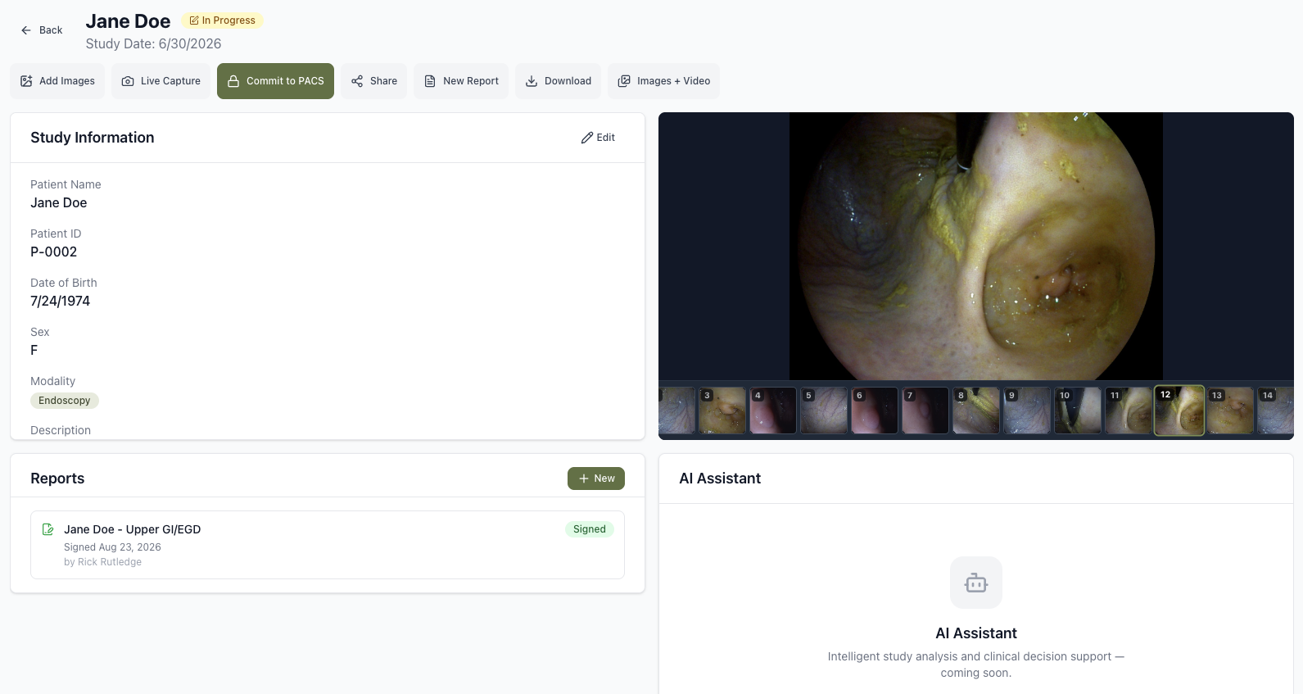Click the Patient ID value P-0002
The width and height of the screenshot is (1303, 694).
click(54, 252)
